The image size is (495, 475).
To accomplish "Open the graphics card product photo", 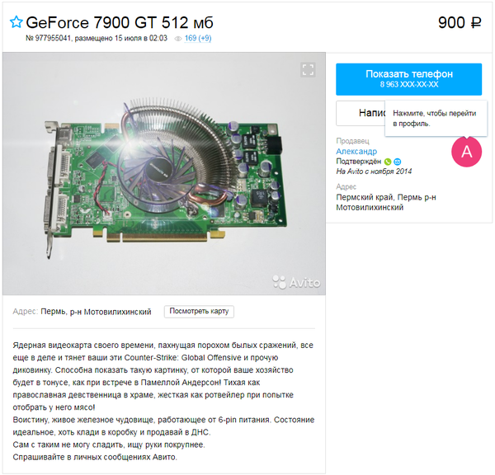I will pyautogui.click(x=164, y=173).
